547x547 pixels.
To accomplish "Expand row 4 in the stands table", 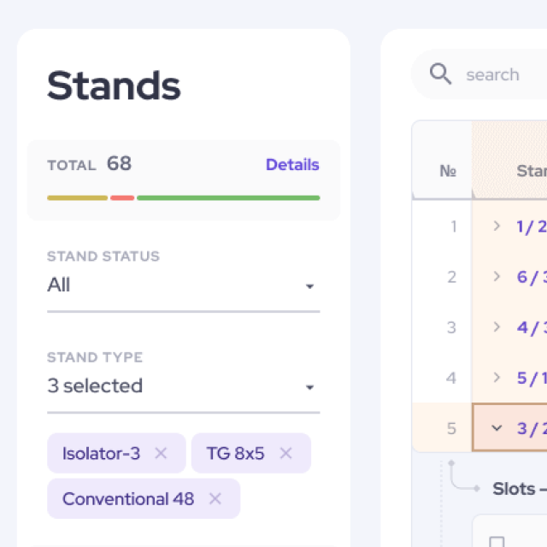I will coord(497,378).
